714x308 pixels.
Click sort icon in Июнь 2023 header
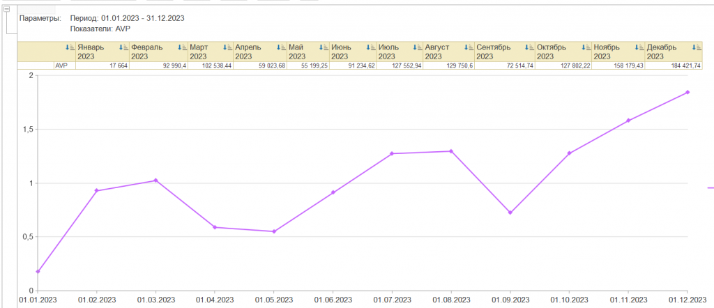click(x=371, y=47)
